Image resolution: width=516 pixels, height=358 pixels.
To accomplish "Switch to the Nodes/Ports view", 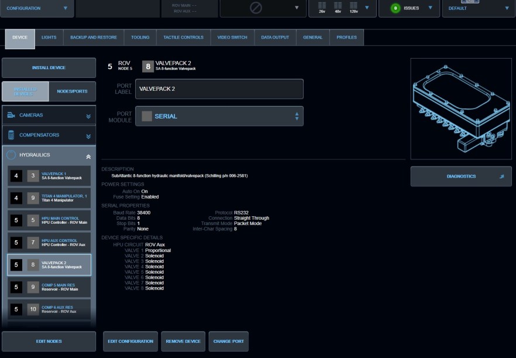I will pyautogui.click(x=72, y=91).
